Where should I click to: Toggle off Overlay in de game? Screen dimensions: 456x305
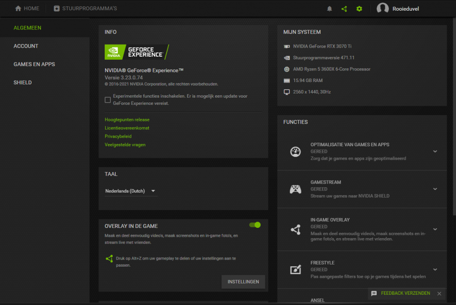tap(255, 225)
